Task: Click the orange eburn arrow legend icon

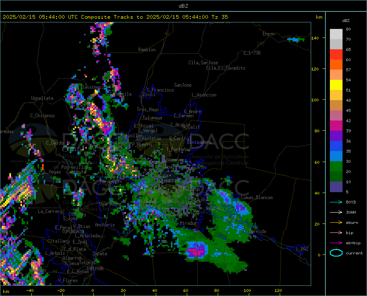Action: pos(336,223)
